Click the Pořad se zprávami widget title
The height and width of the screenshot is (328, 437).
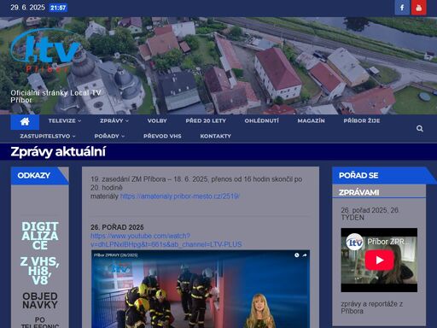click(x=358, y=184)
